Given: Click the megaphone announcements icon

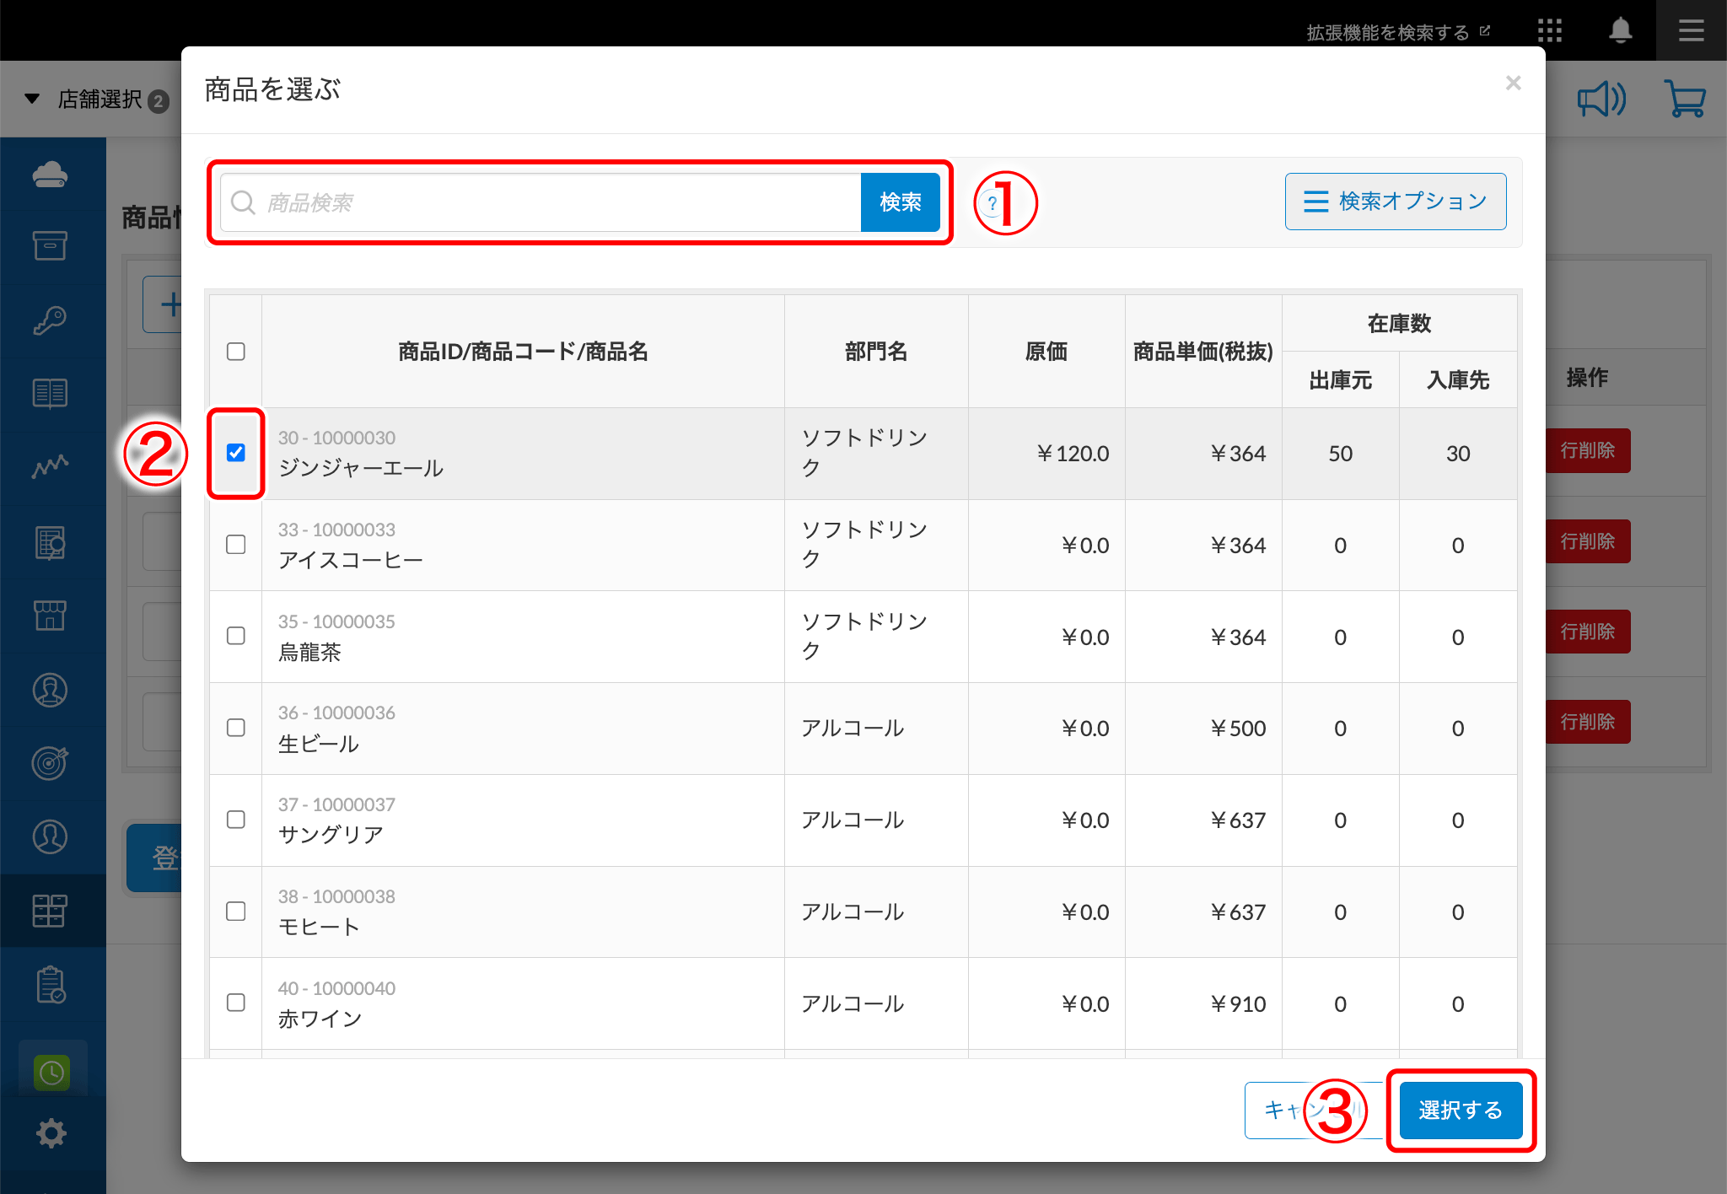Looking at the screenshot, I should [x=1601, y=99].
